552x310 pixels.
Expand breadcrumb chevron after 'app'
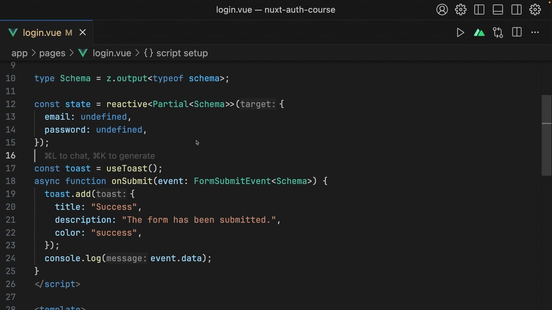click(33, 53)
